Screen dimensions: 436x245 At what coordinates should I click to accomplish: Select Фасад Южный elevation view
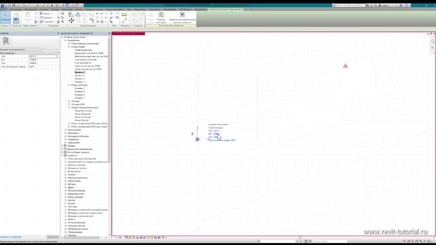coord(82,120)
